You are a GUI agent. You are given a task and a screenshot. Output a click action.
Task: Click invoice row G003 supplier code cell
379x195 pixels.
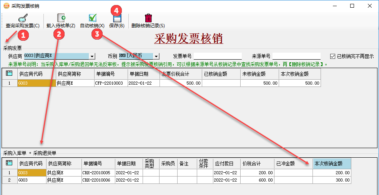pyautogui.click(x=37, y=83)
